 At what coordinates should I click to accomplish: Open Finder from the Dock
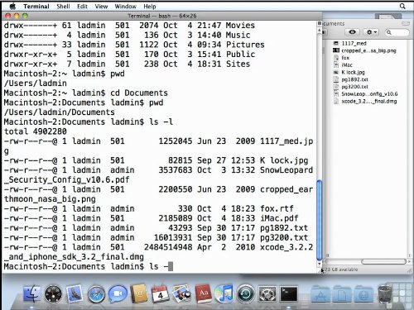coord(32,293)
